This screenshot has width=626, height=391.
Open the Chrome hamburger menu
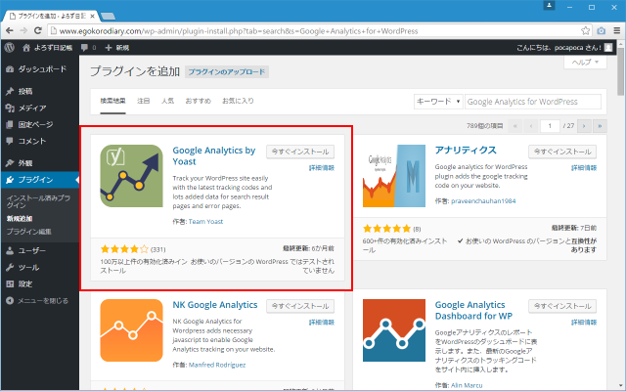click(x=617, y=30)
